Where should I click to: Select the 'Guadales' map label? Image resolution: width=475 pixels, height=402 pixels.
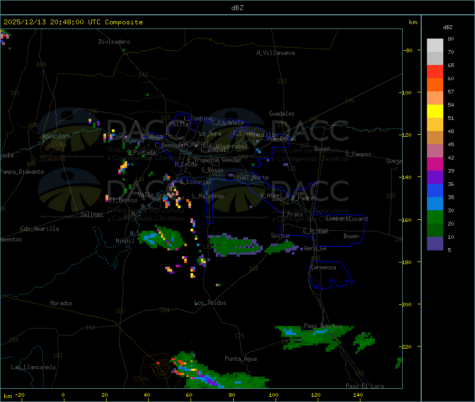tap(282, 114)
